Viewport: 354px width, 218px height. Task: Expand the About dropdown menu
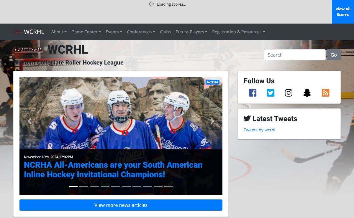pos(59,32)
